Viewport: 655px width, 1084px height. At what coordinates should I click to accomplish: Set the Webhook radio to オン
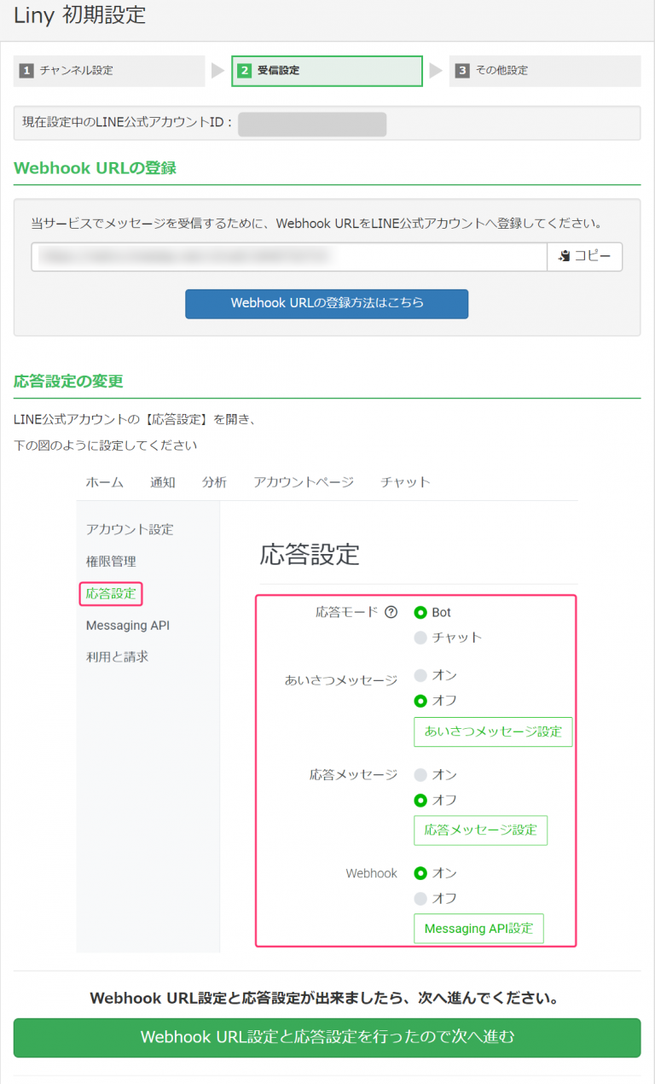420,874
